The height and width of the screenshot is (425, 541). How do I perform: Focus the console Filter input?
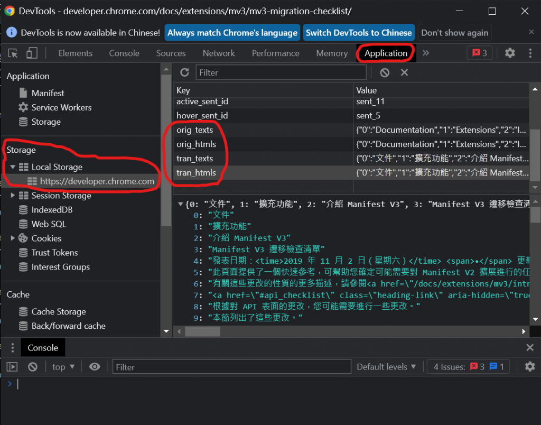point(231,367)
